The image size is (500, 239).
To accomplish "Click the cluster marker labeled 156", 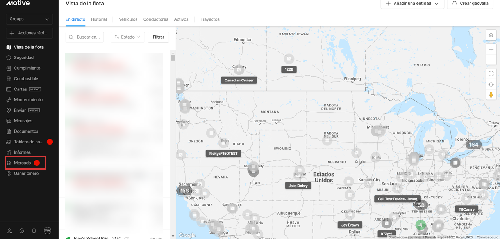I will tap(184, 191).
